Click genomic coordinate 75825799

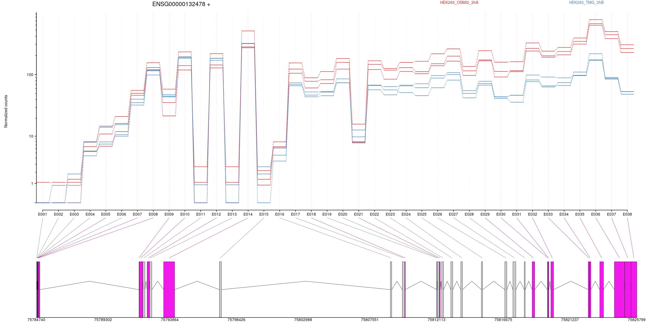coord(637,320)
